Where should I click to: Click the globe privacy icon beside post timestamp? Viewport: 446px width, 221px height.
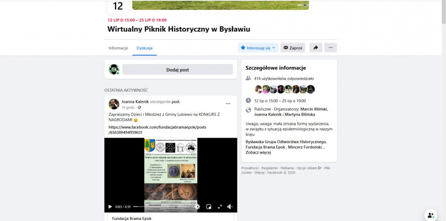(139, 108)
